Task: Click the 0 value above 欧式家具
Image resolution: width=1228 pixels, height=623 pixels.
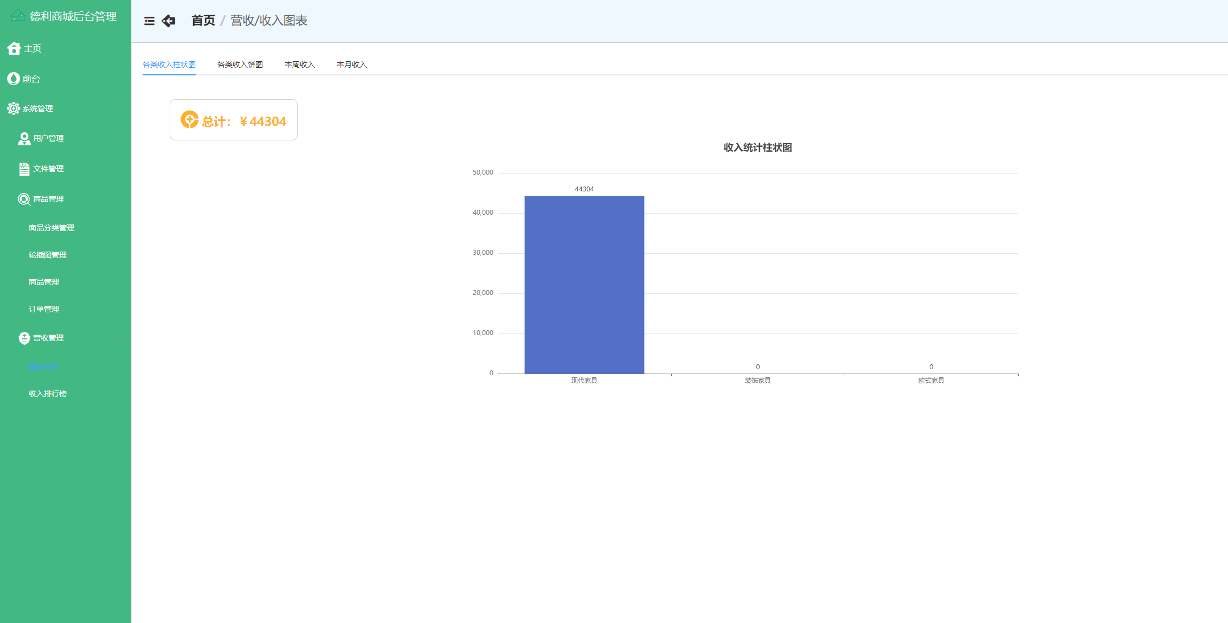Action: (x=931, y=367)
